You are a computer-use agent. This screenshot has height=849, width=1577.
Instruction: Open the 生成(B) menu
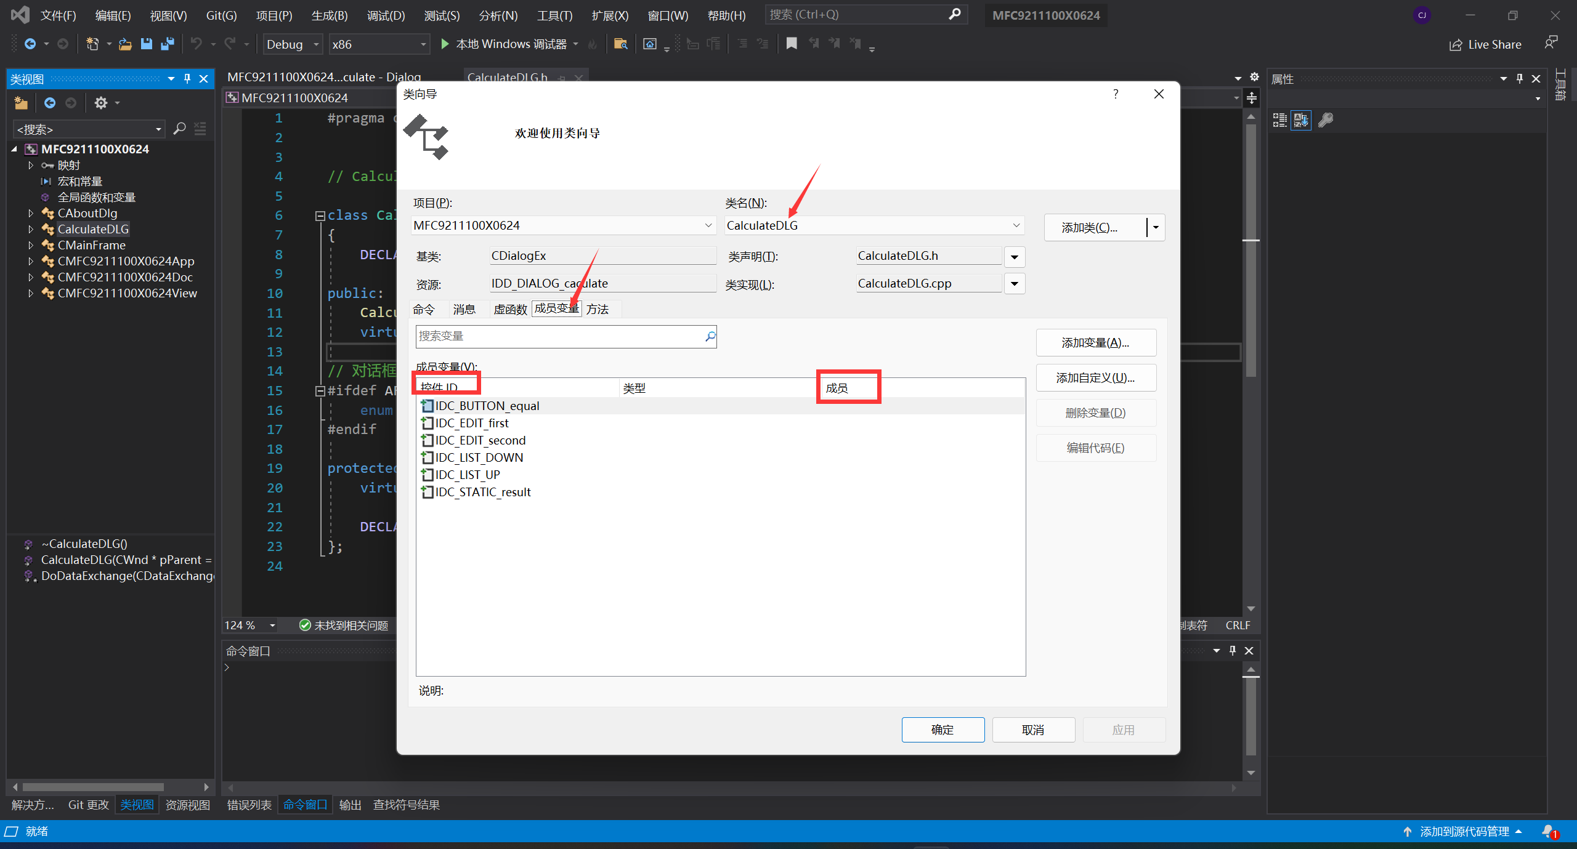tap(330, 15)
